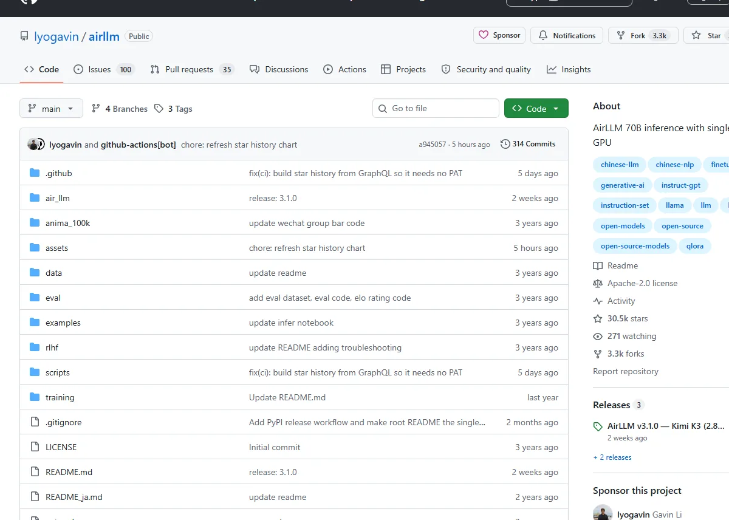
Task: Open the lyogavin owner link
Action: (56, 36)
